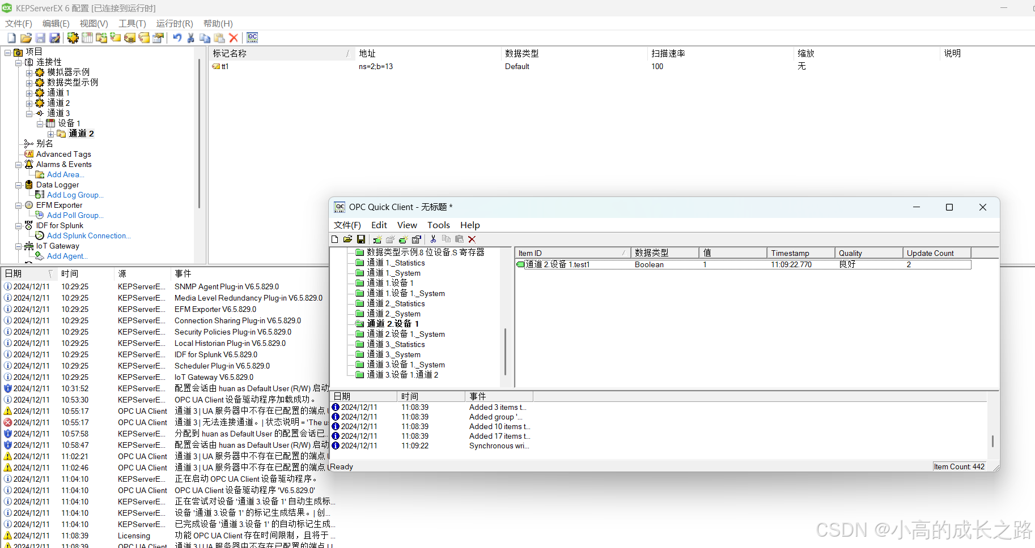Add a new device via toolbar icon
This screenshot has height=548, width=1035.
(87, 38)
